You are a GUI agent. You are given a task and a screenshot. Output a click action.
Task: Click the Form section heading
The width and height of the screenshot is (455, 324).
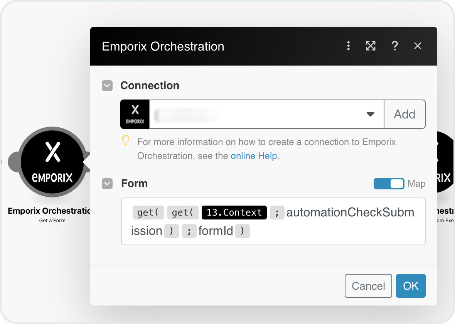coord(134,184)
